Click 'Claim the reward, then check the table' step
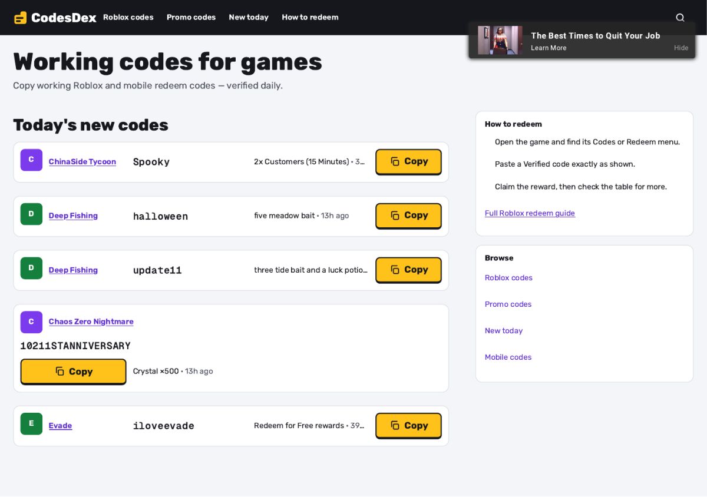This screenshot has width=707, height=497. coord(581,187)
